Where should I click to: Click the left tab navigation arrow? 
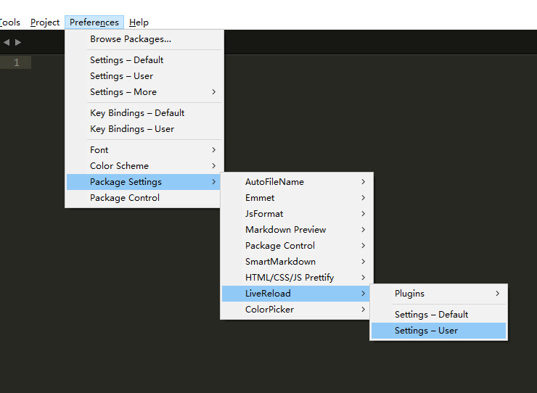coord(7,42)
